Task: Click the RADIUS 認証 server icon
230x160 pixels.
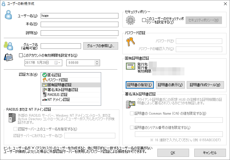Action: (44, 95)
